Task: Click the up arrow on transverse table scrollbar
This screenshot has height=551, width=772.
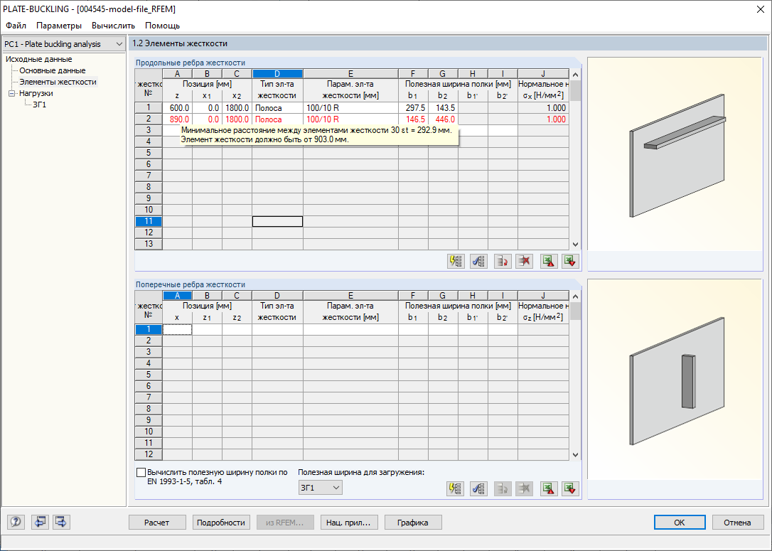Action: (575, 296)
